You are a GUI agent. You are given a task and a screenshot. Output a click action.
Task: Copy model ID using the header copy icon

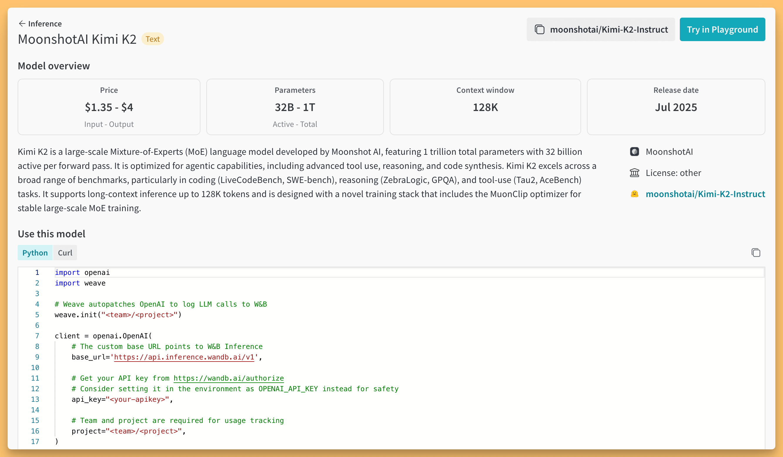[539, 29]
